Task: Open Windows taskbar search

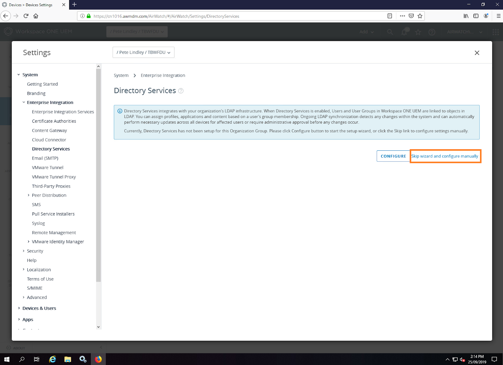Action: (22, 359)
